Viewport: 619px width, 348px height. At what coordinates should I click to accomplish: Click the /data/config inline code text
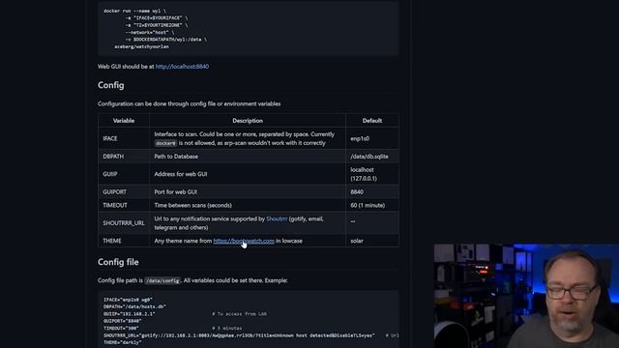162,280
